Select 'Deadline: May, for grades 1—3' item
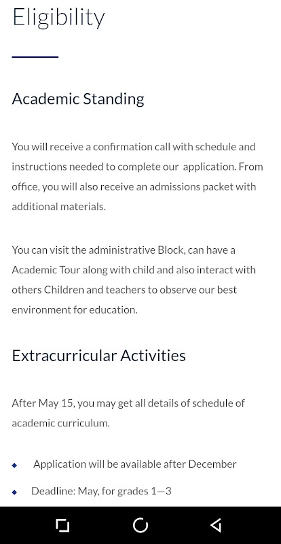 (101, 491)
